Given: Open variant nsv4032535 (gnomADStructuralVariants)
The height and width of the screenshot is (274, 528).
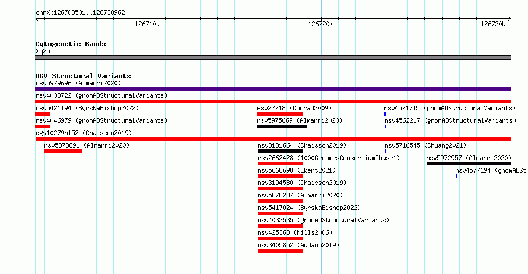Looking at the screenshot, I should [323, 220].
